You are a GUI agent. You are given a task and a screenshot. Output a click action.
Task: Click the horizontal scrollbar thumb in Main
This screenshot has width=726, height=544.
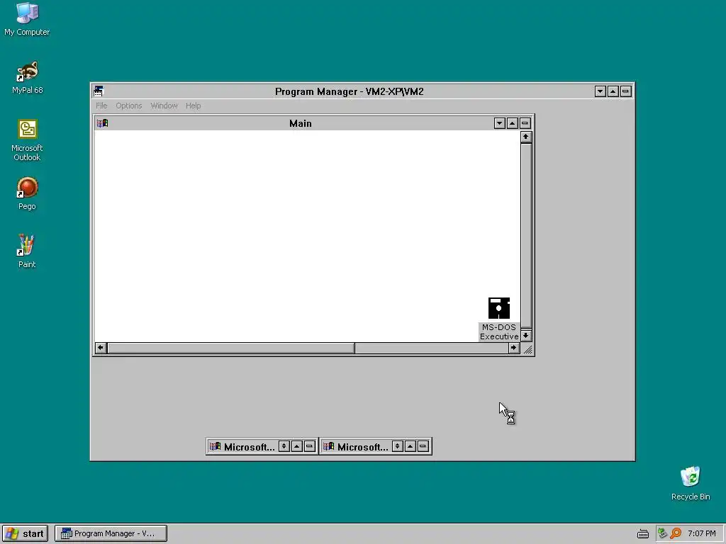tap(231, 348)
